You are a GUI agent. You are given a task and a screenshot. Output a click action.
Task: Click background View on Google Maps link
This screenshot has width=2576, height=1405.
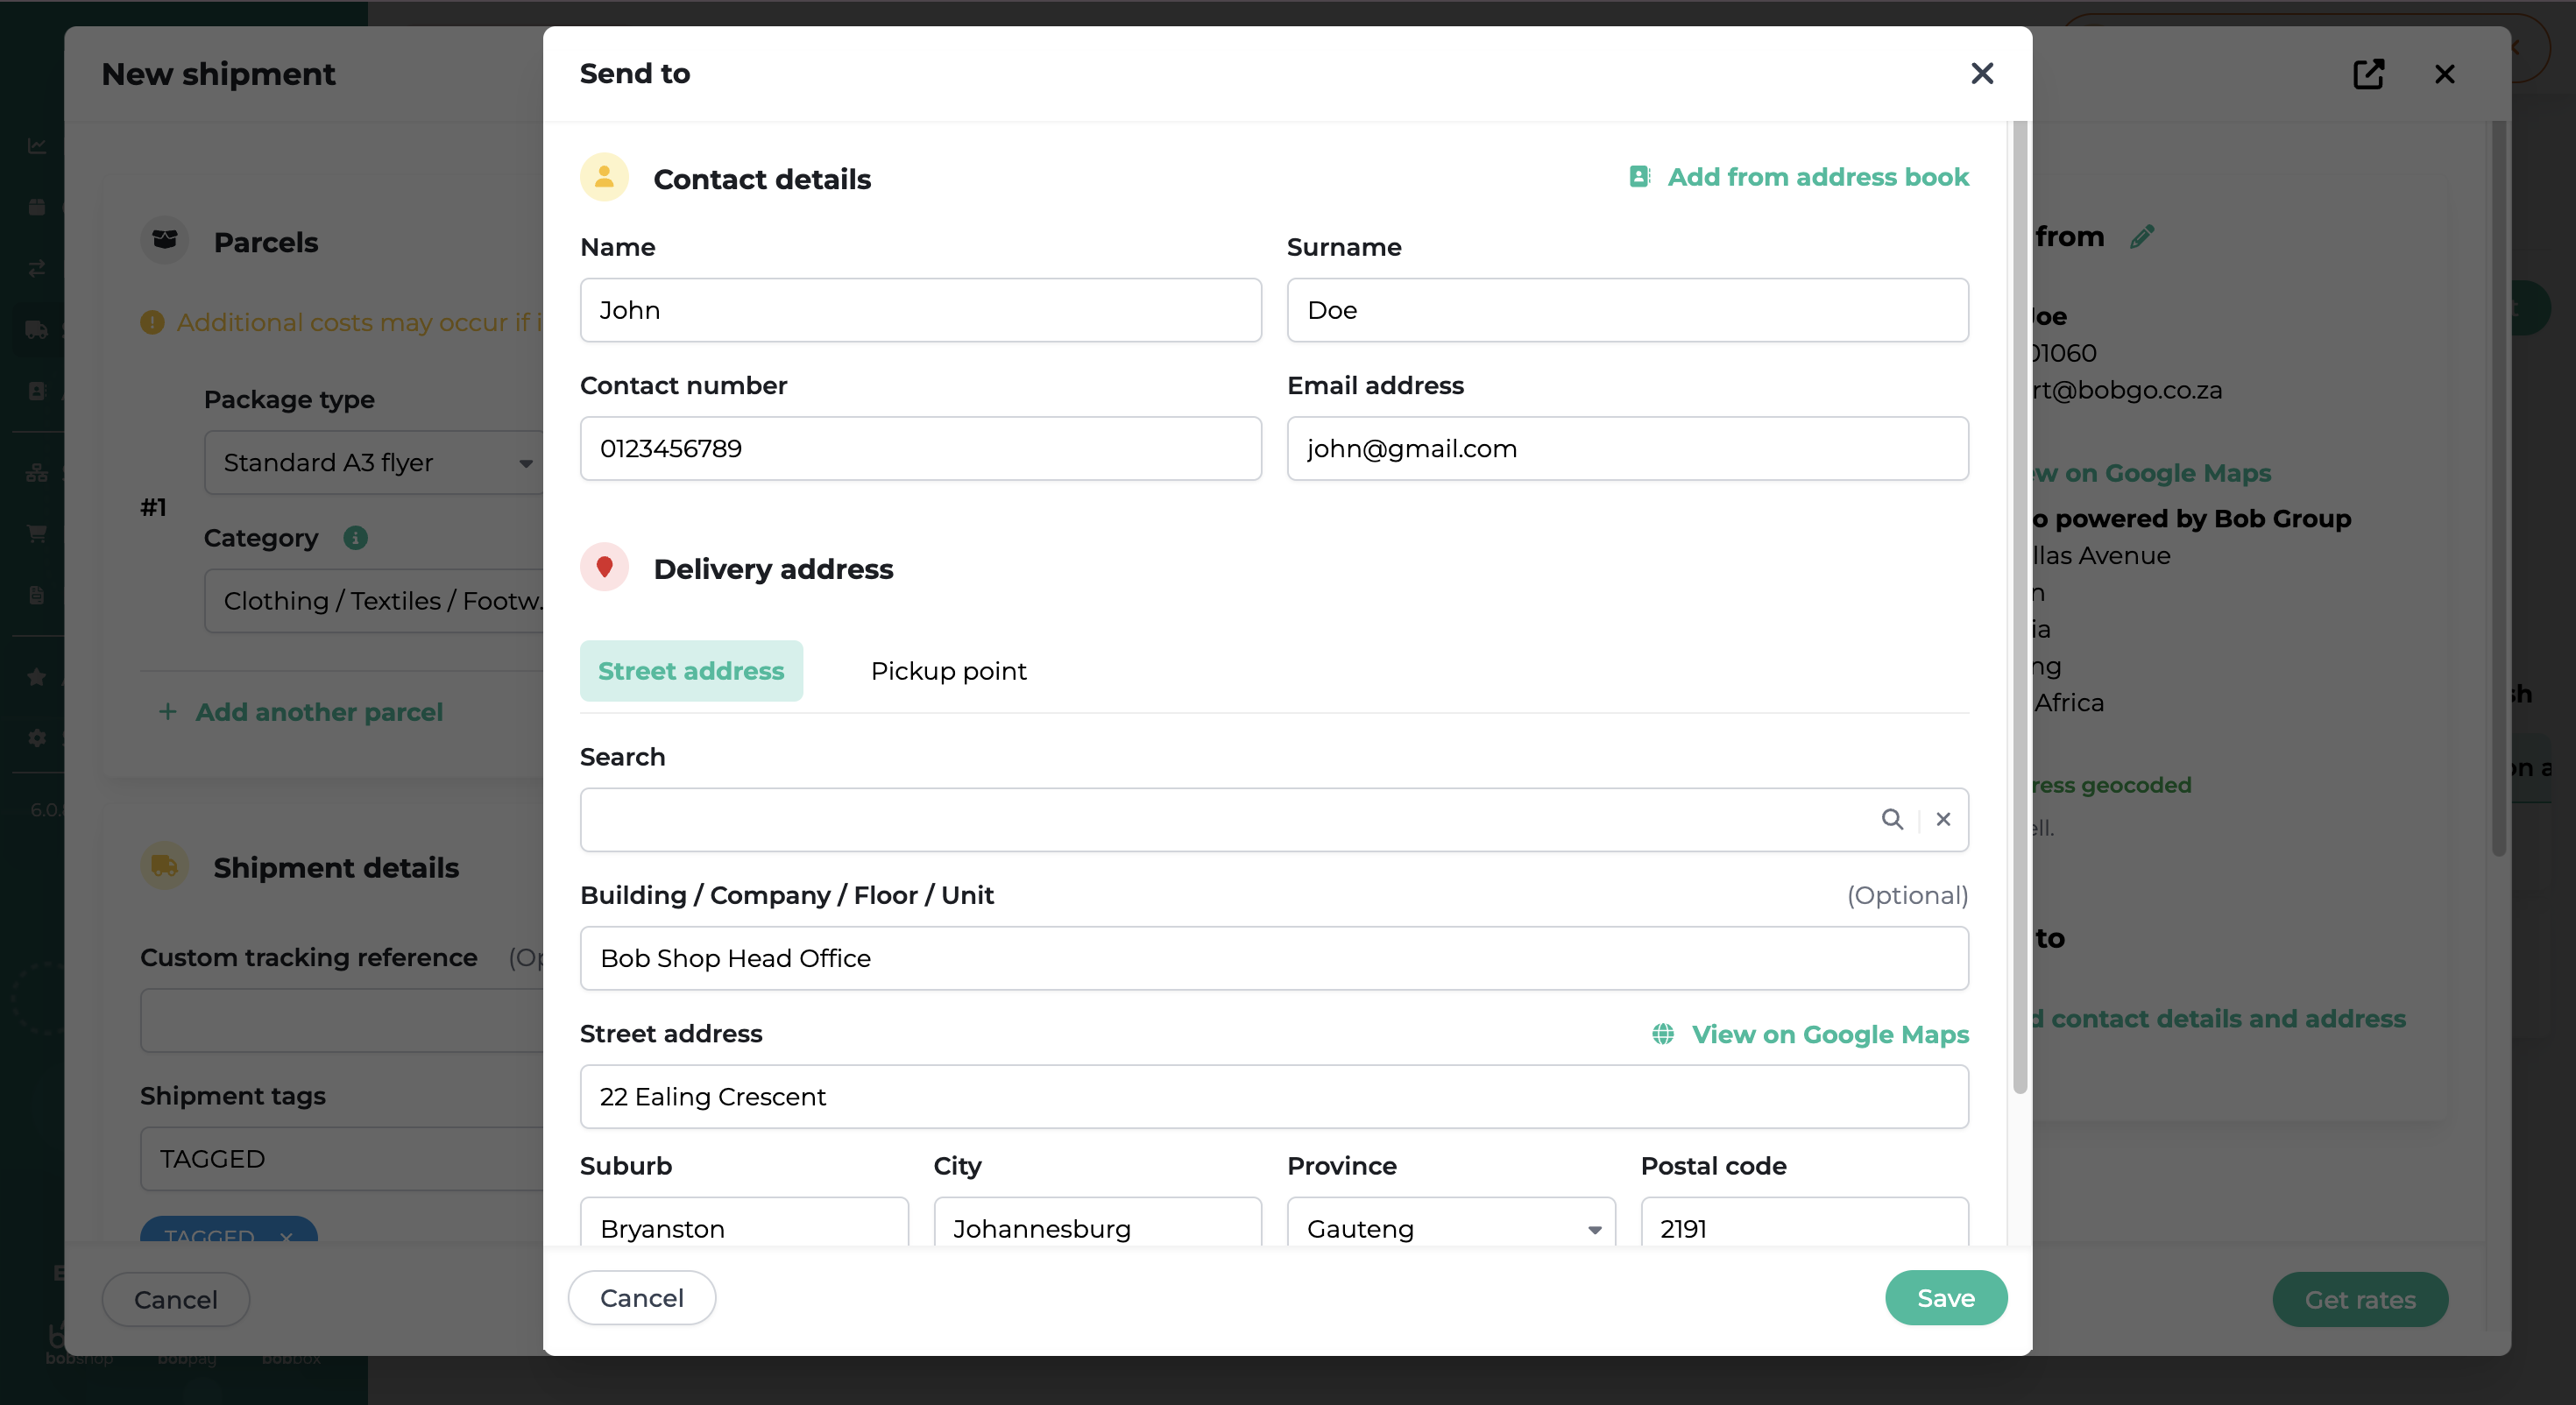(2150, 472)
